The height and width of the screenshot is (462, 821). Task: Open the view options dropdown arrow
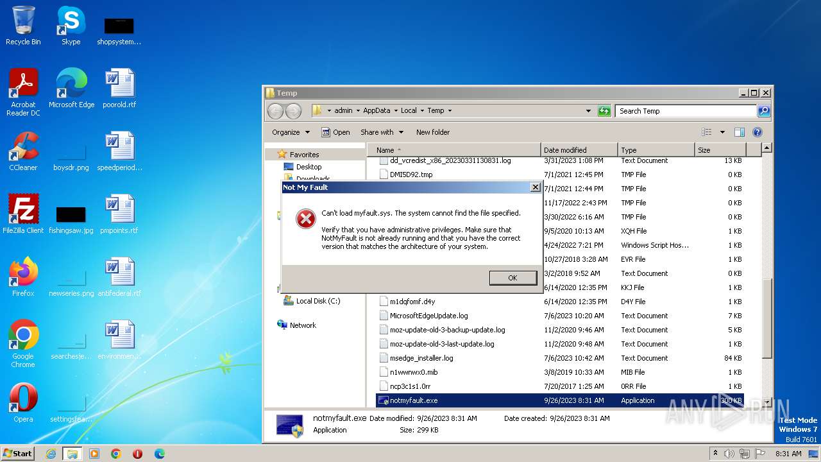click(722, 132)
